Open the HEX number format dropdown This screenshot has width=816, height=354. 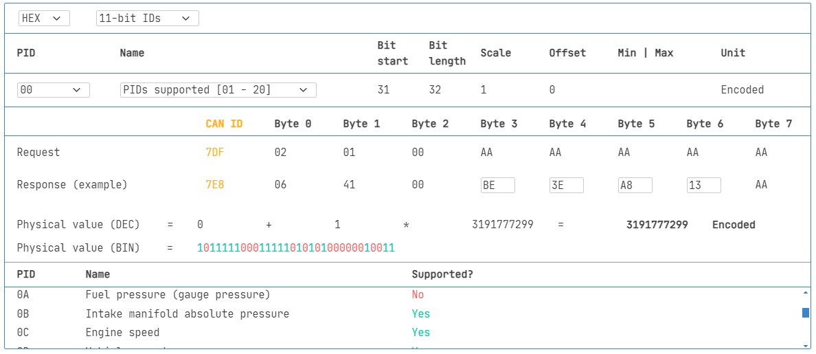pos(44,19)
